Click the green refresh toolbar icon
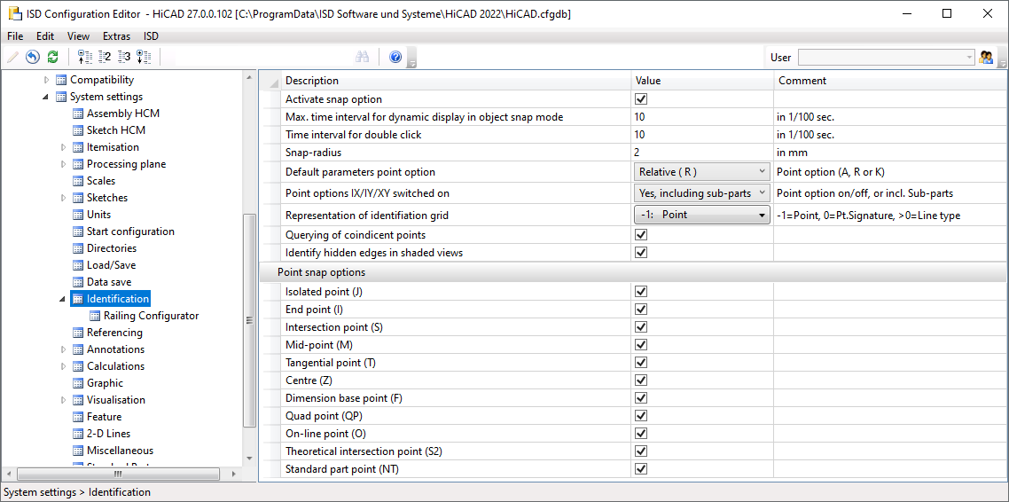 click(x=52, y=57)
